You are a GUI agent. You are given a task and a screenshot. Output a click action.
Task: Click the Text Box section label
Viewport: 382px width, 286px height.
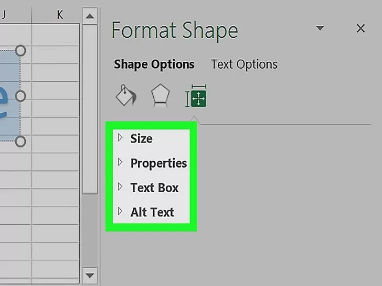tap(154, 188)
